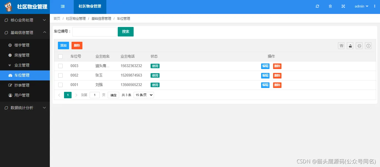This screenshot has height=167, width=380.
Task: Open 用户管理 menu item
Action: pyautogui.click(x=25, y=95)
